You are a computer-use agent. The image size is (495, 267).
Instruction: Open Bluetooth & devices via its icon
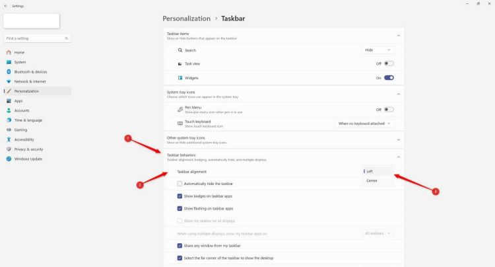click(9, 71)
